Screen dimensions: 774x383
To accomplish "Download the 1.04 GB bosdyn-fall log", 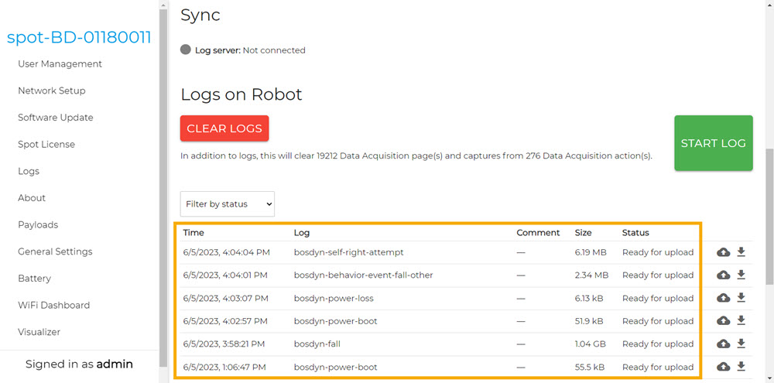I will [x=741, y=344].
